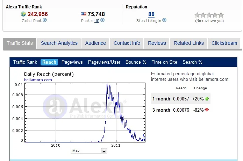Open the 88 sites linking in link
243x161 pixels.
point(151,14)
